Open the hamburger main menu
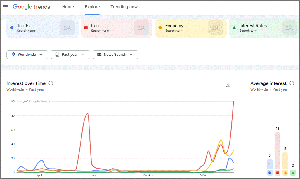The image size is (300, 179). point(6,7)
